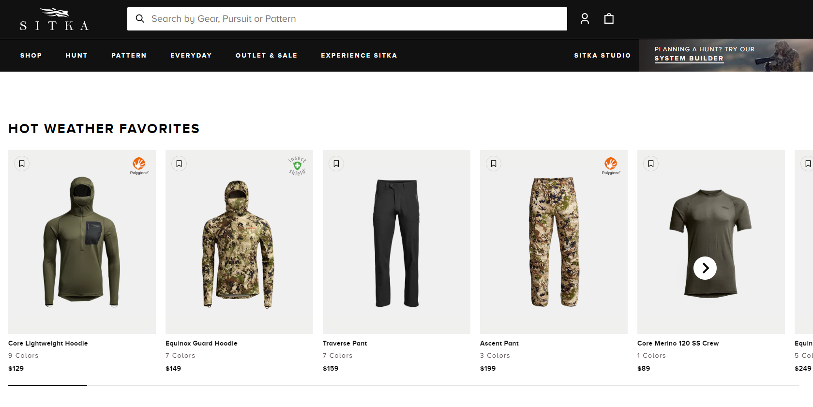Click Polygiene badge on Ascent Pant

611,165
